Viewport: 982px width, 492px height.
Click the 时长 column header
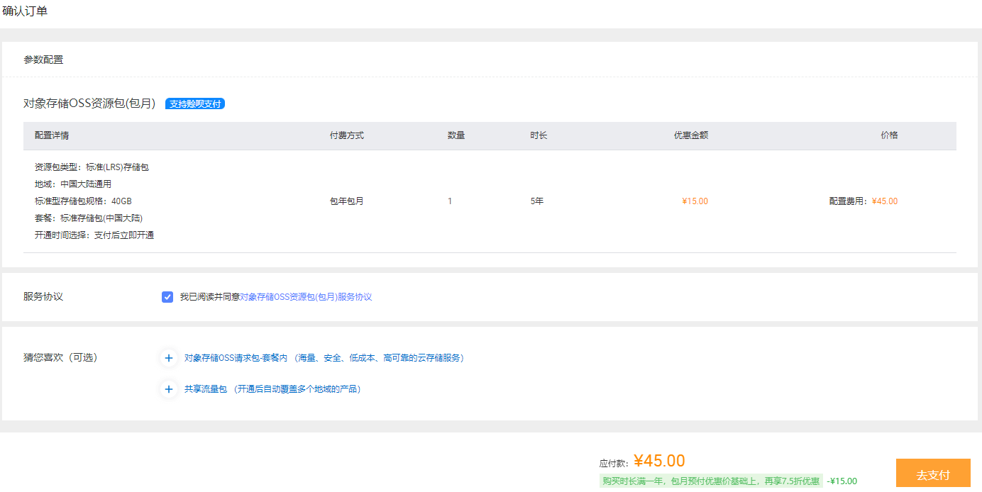tap(539, 135)
